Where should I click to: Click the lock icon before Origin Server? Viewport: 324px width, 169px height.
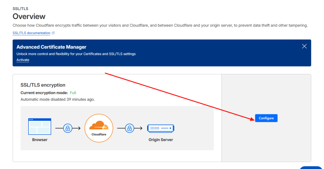[129, 128]
